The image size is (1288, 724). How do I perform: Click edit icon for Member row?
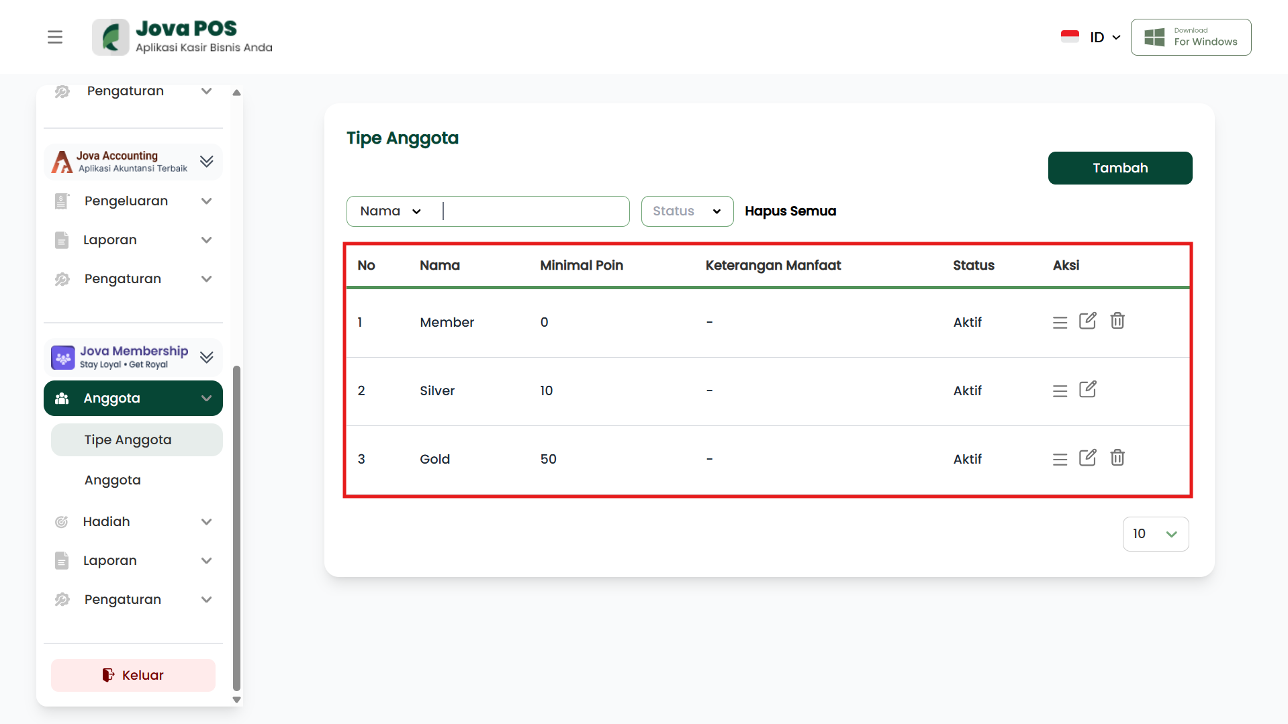point(1087,321)
